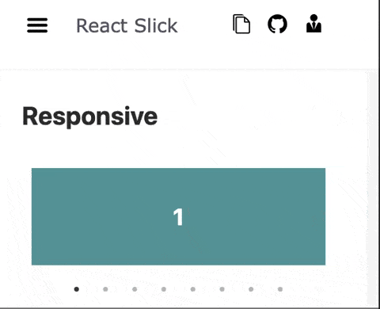Image resolution: width=380 pixels, height=309 pixels.
Task: Open the hamburger navigation menu
Action: 37,25
